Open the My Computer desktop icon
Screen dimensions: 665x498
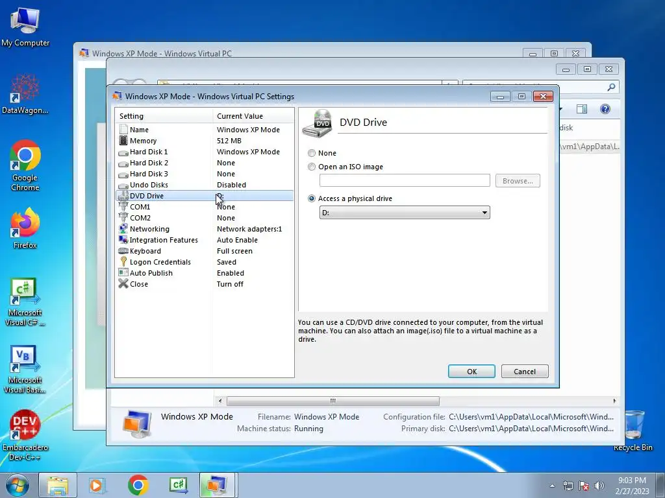pyautogui.click(x=25, y=27)
